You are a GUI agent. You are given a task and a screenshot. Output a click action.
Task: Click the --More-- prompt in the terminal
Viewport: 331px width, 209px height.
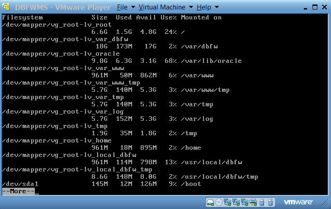(x=18, y=191)
